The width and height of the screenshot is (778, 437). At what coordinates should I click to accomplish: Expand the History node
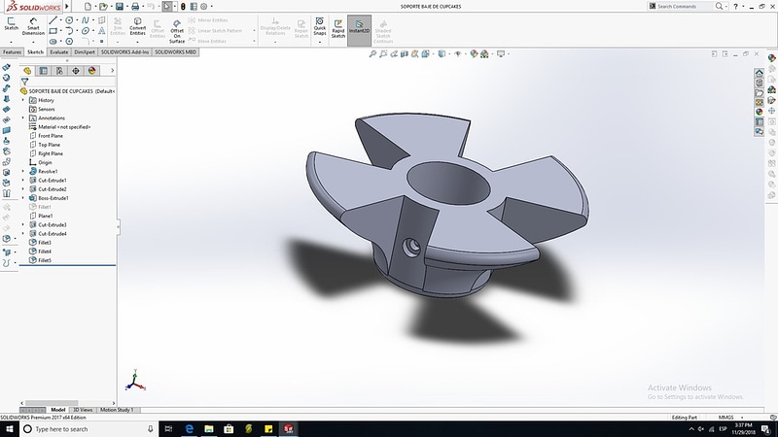click(x=22, y=100)
